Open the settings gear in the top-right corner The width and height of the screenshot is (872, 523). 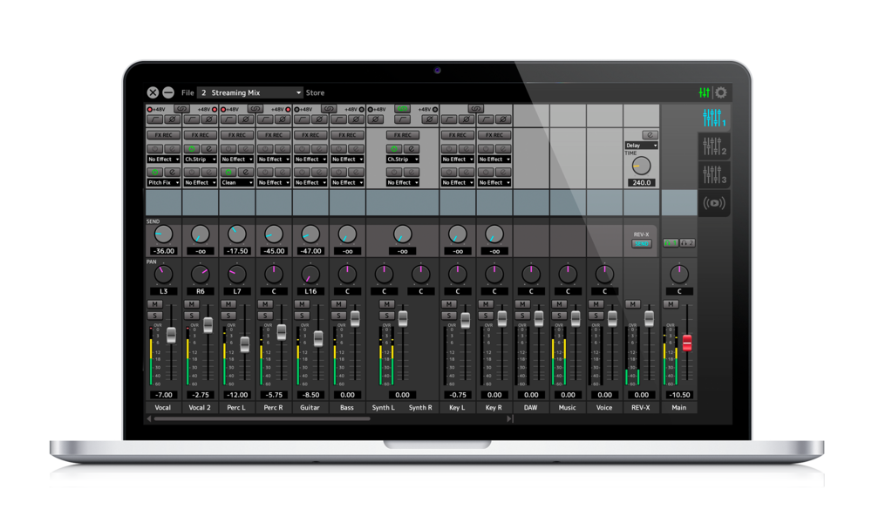pyautogui.click(x=720, y=92)
